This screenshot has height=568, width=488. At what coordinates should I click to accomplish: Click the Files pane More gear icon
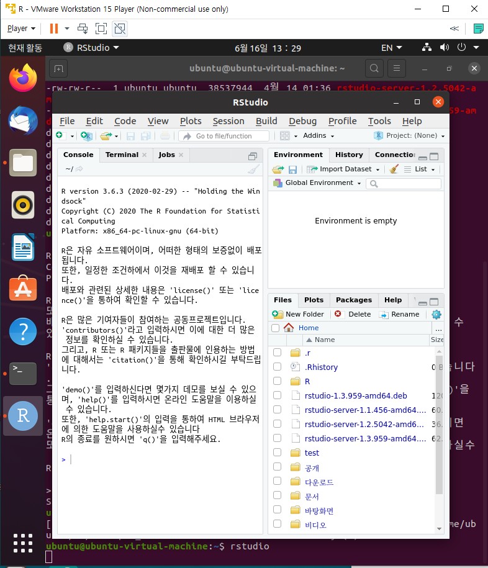[436, 315]
